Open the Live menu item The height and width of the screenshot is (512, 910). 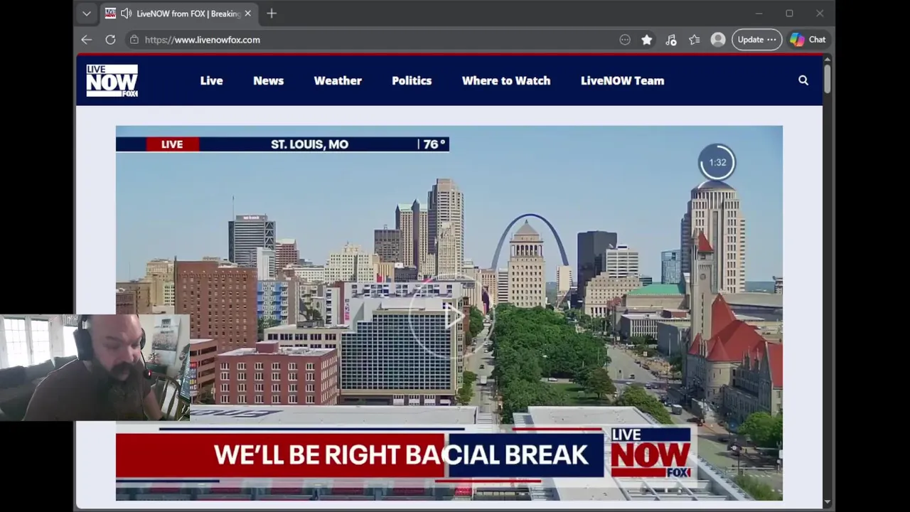point(211,80)
